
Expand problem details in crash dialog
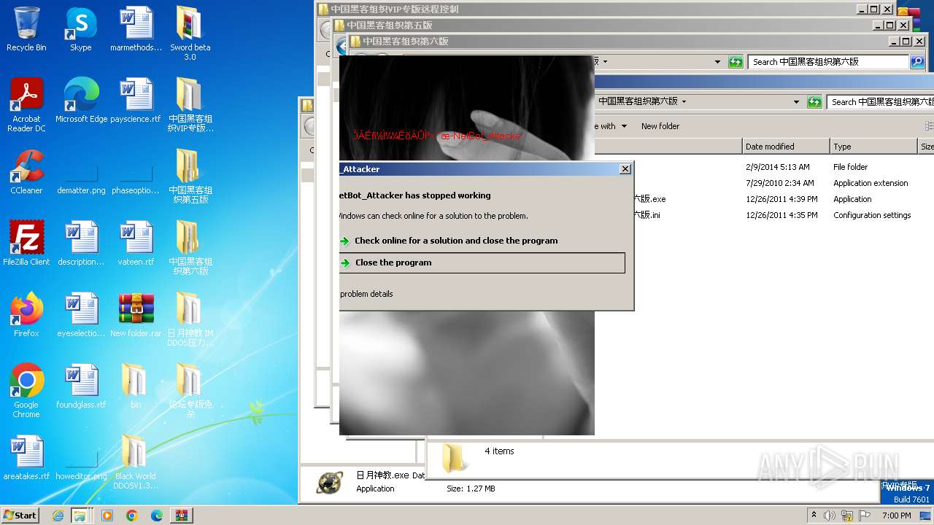[366, 294]
